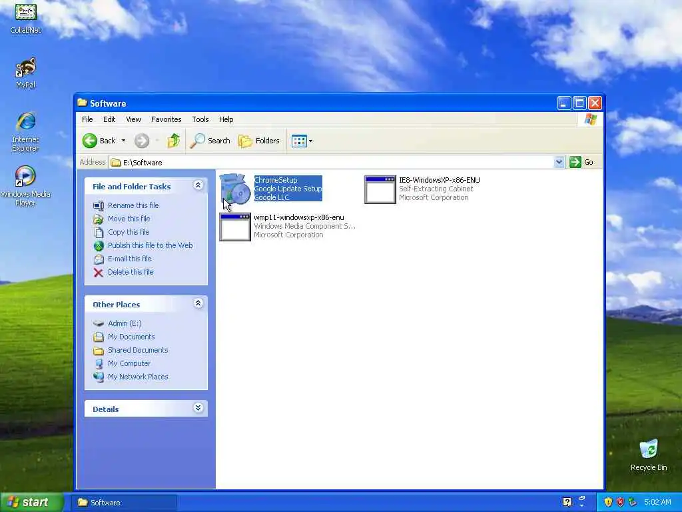Go to My Computer

pos(129,363)
